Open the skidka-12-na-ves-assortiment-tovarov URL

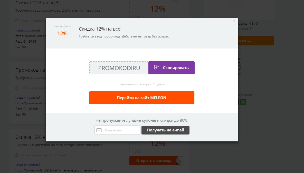click(x=59, y=170)
